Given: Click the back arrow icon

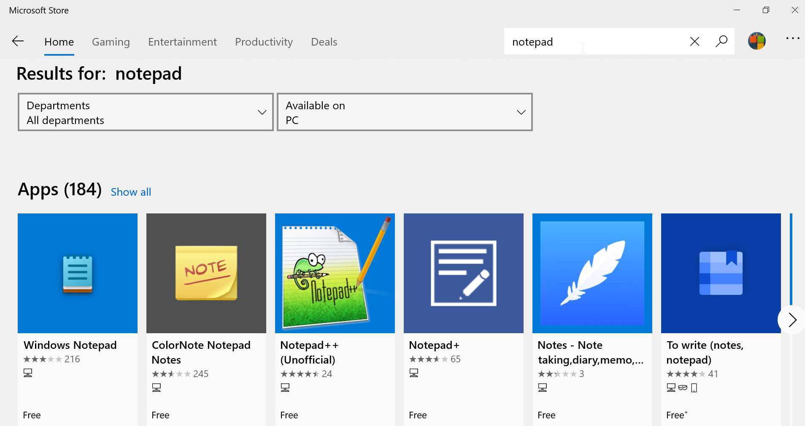Looking at the screenshot, I should (18, 41).
